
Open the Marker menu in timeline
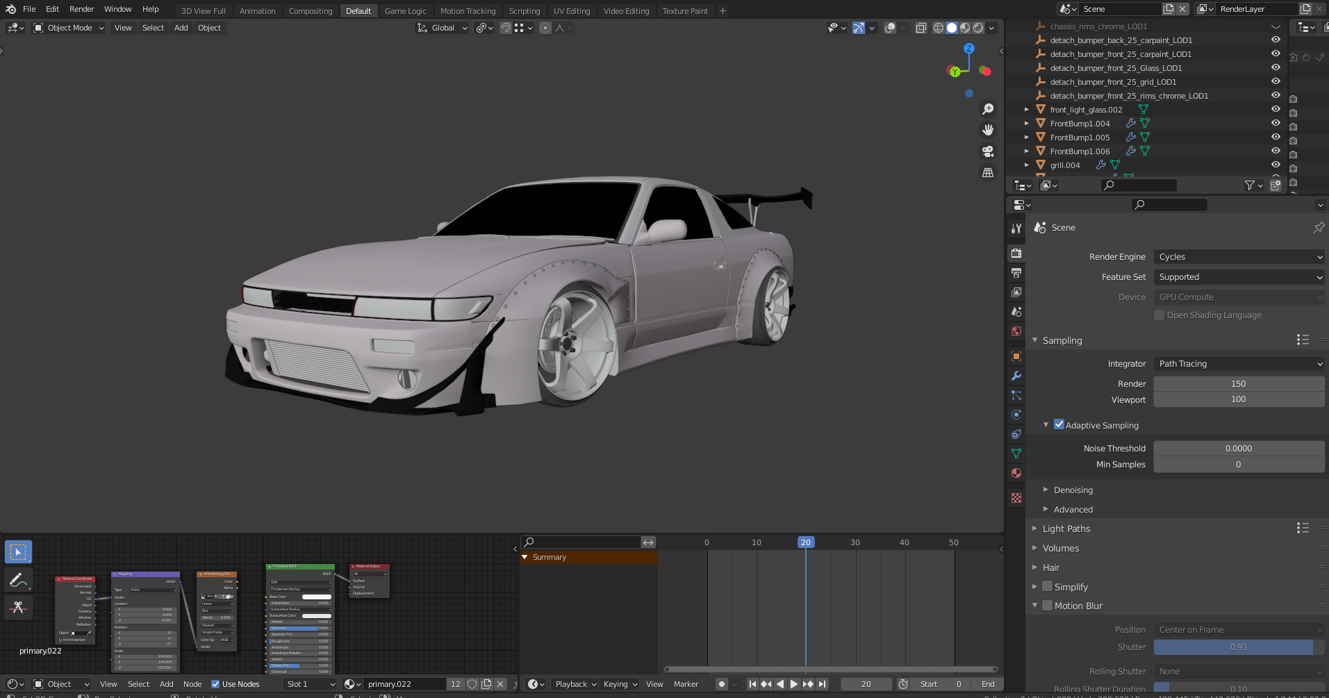(x=686, y=684)
